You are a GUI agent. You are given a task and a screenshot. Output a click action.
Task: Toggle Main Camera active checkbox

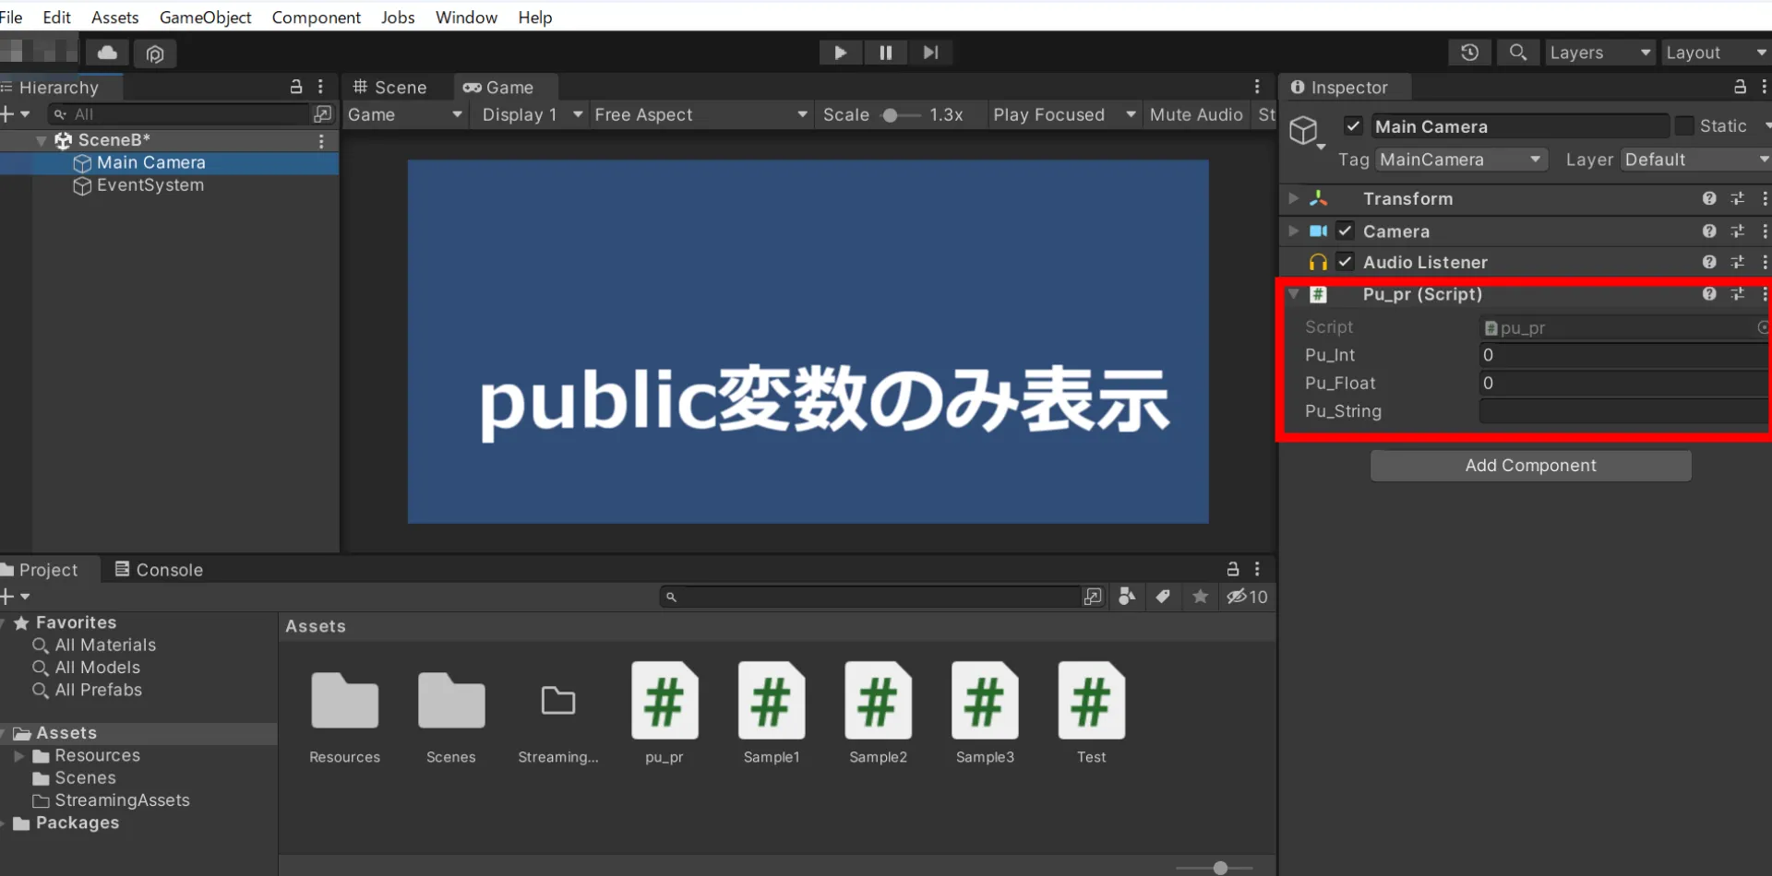(x=1353, y=125)
